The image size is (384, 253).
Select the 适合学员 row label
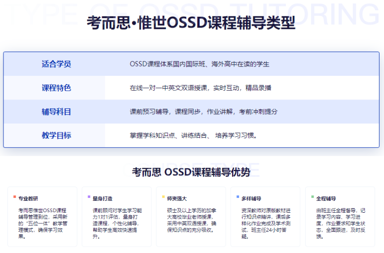(x=56, y=64)
